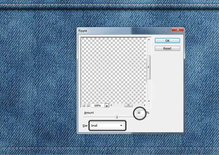
Task: Click preview horizontal scrollbar right arrow
Action: (x=145, y=105)
